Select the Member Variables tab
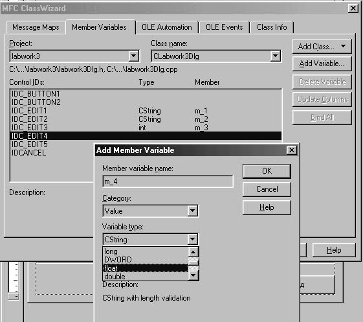 99,27
